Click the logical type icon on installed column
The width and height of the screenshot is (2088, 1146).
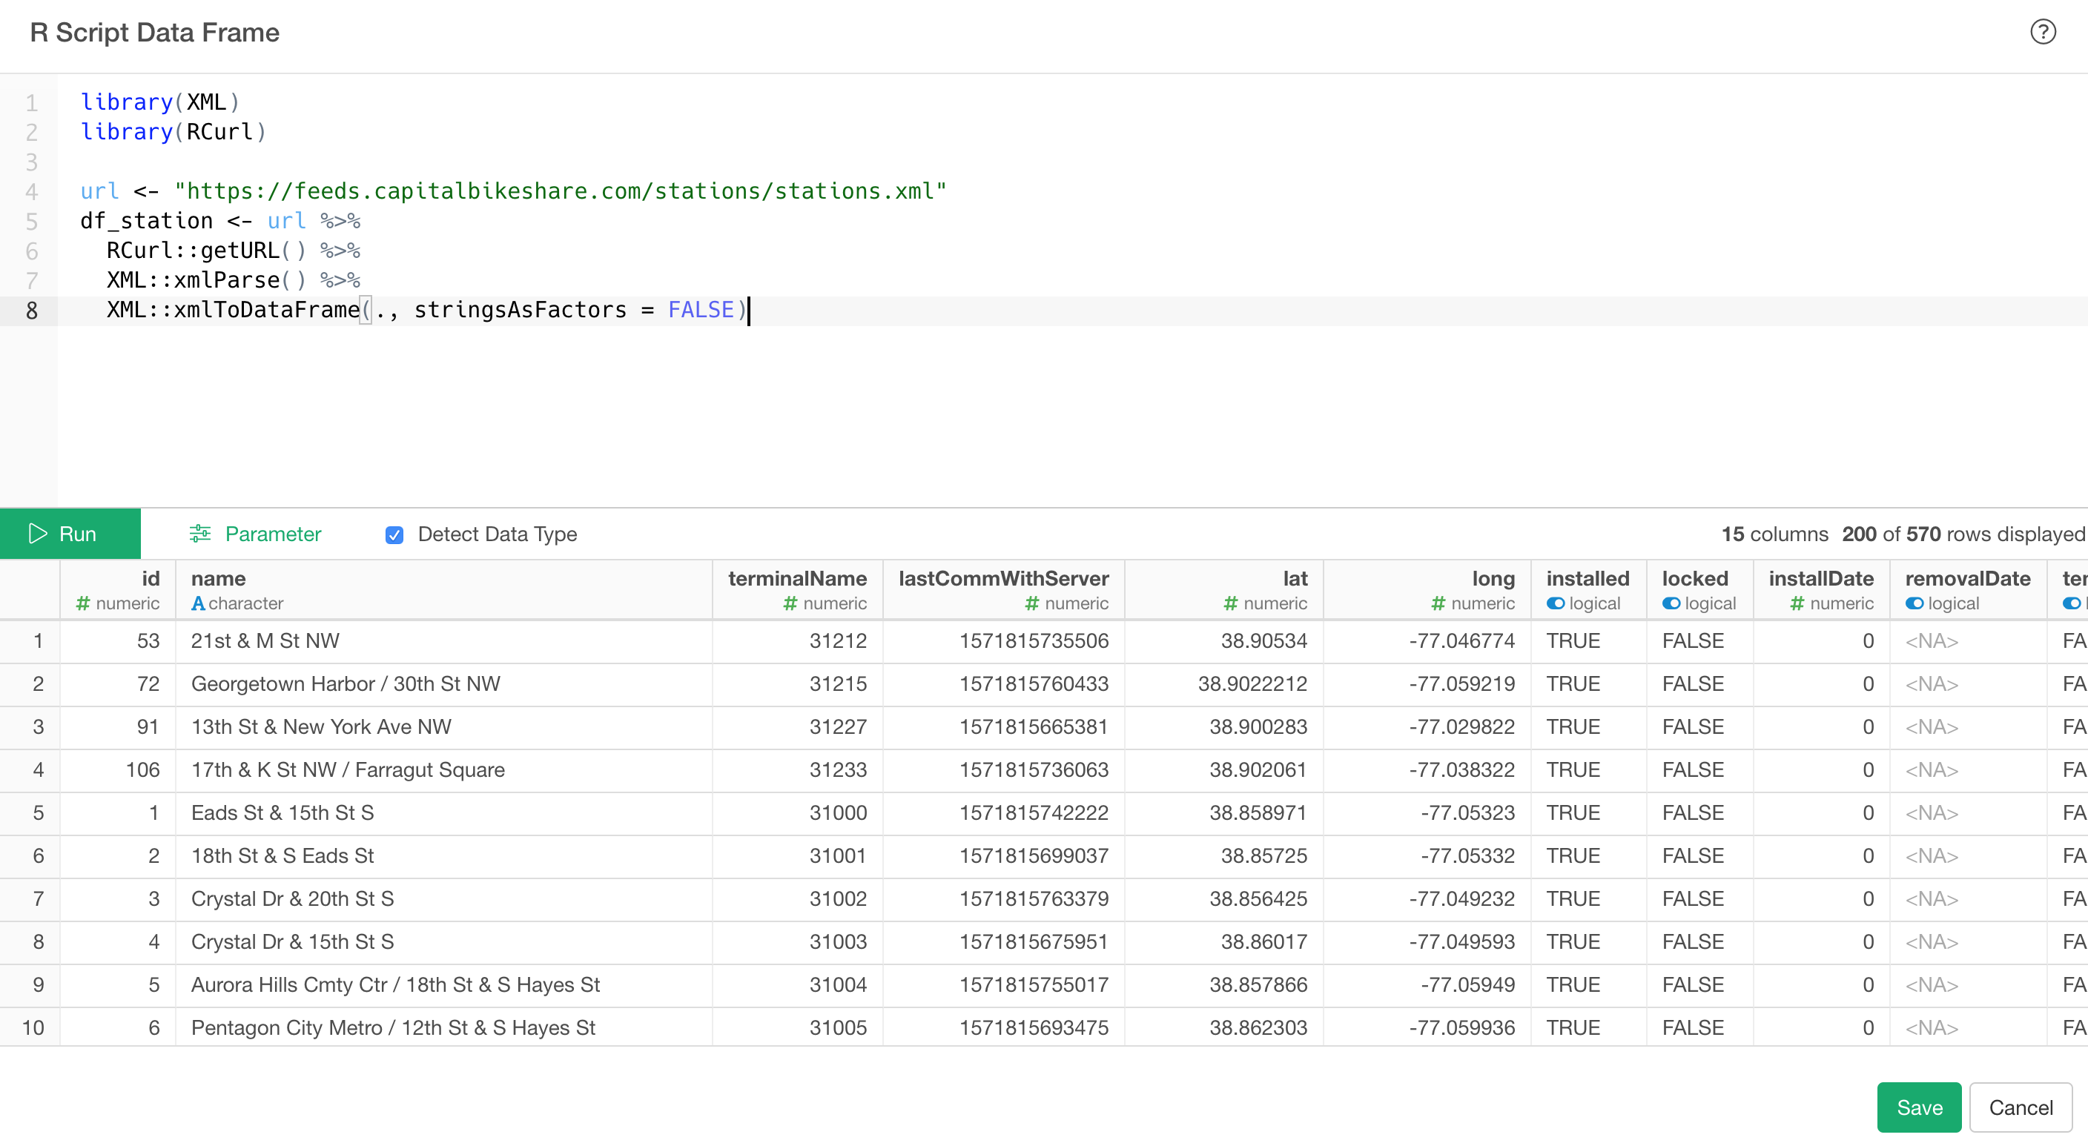1556,604
